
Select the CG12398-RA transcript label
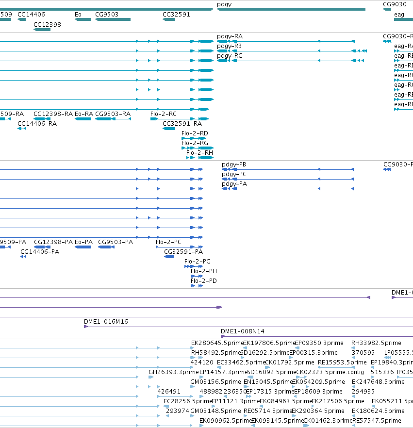click(53, 114)
